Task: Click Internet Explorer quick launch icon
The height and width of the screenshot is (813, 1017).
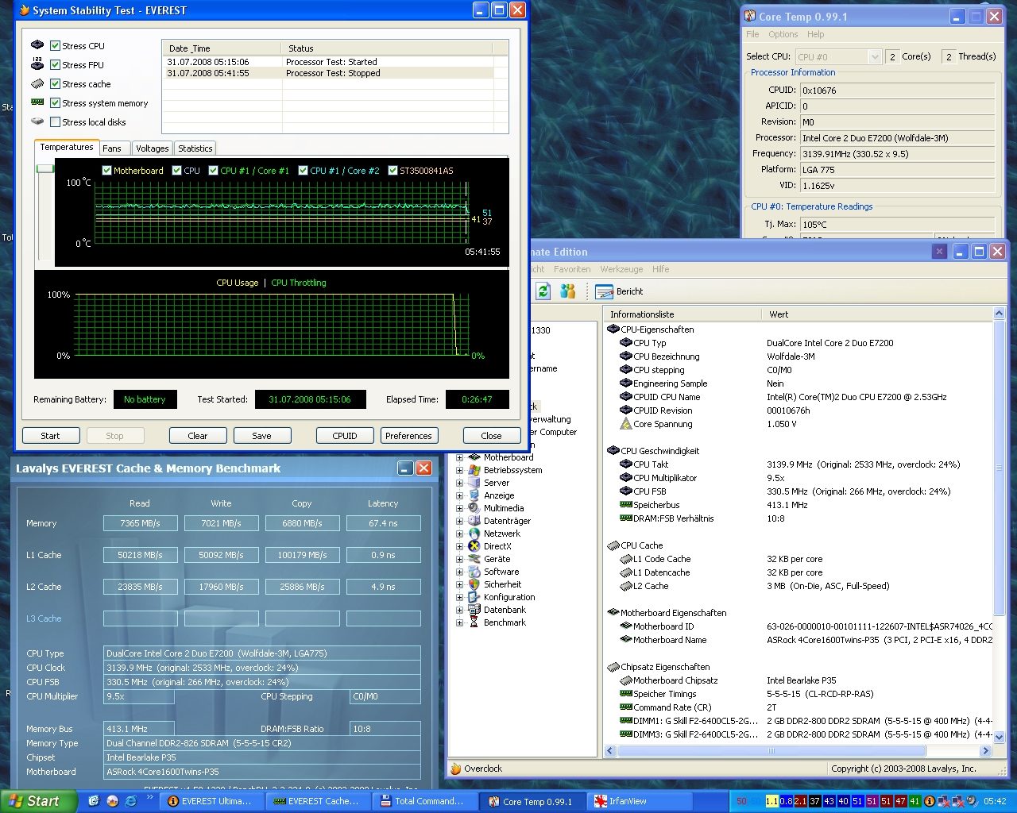Action: coord(131,801)
